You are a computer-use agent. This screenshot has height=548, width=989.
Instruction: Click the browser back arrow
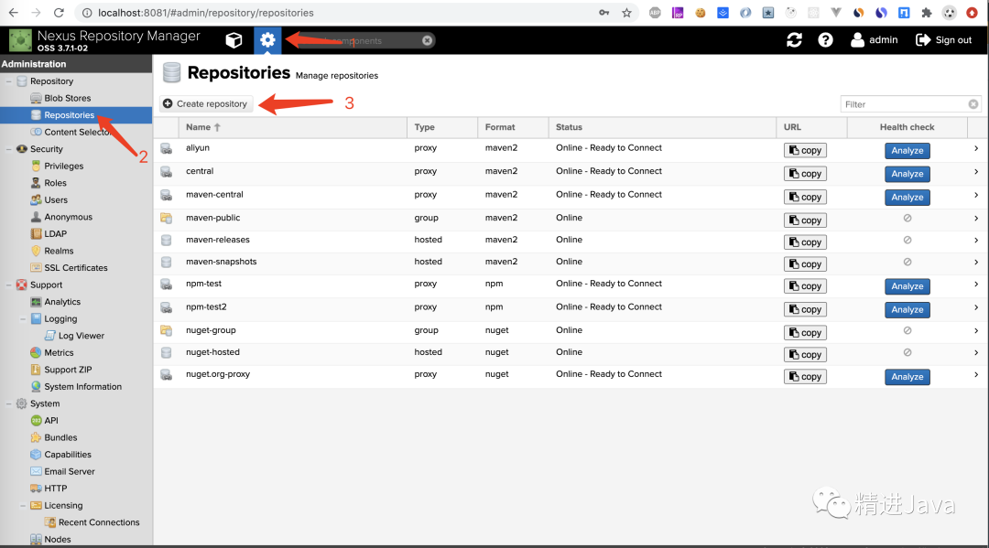pos(13,13)
